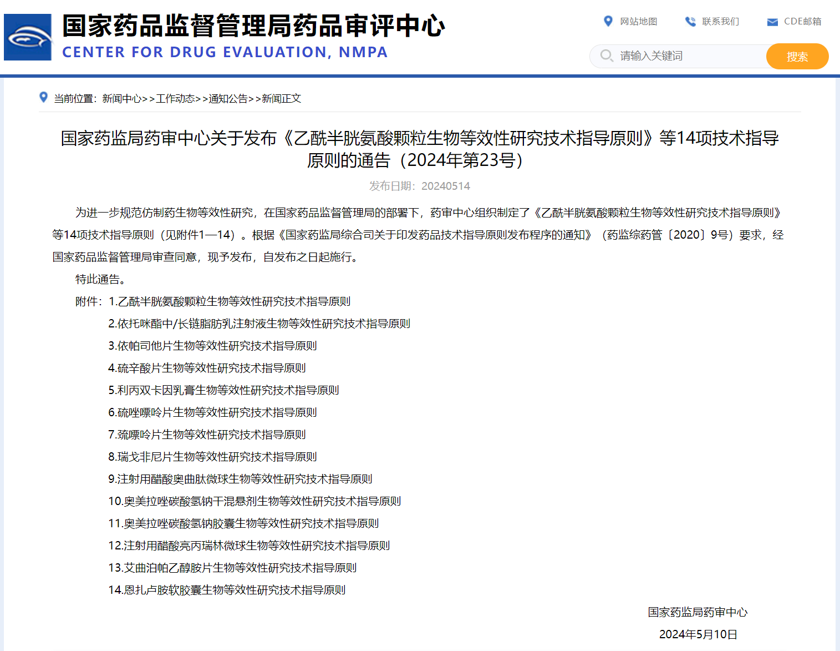This screenshot has width=840, height=651.
Task: Open attachment 11 奥美拉唑碳酸氢钠胶囊 guideline
Action: (x=243, y=523)
